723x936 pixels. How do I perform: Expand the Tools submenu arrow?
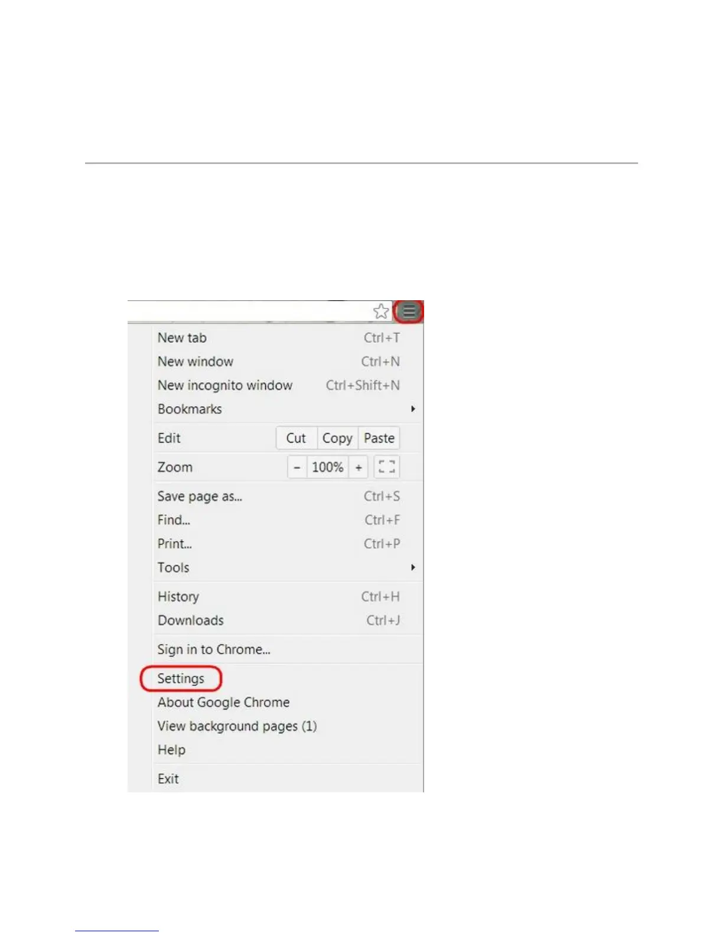[413, 567]
